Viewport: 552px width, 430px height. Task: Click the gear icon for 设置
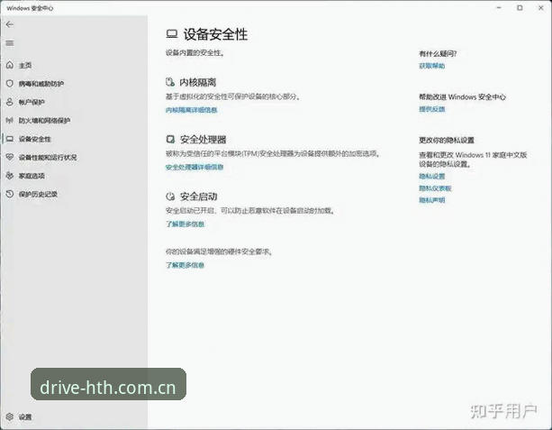10,416
